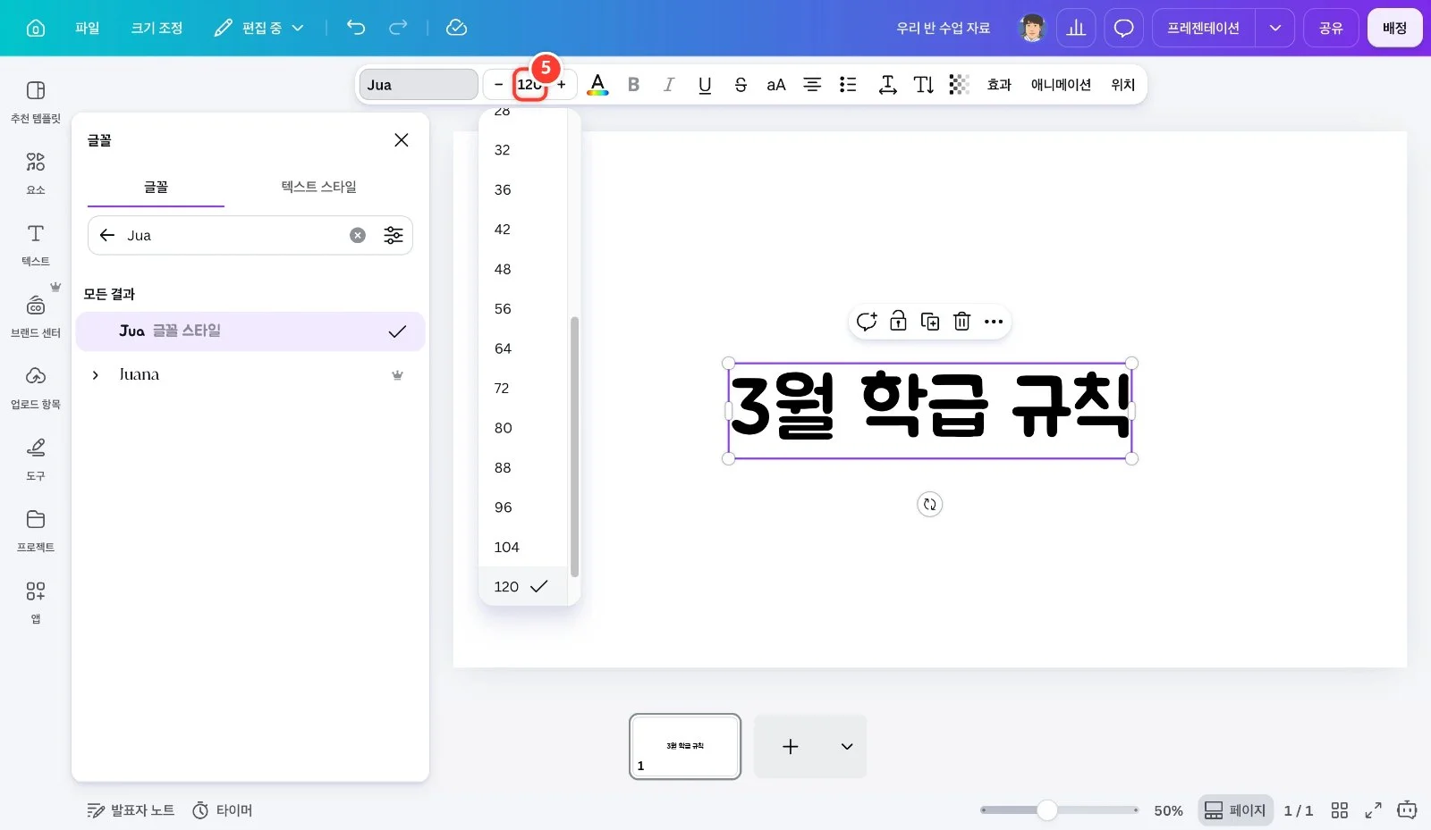The height and width of the screenshot is (830, 1431).
Task: Open the text color picker
Action: (x=597, y=85)
